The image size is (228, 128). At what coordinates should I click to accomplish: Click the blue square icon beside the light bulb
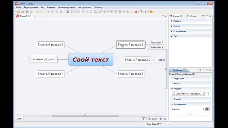pyautogui.click(x=68, y=12)
